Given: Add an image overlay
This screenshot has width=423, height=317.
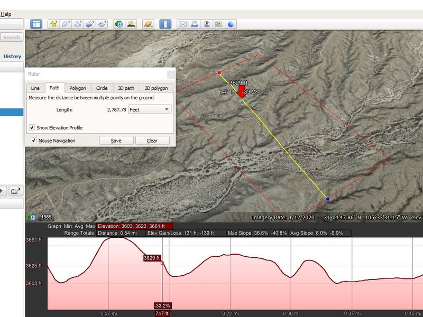Looking at the screenshot, I should [90, 24].
